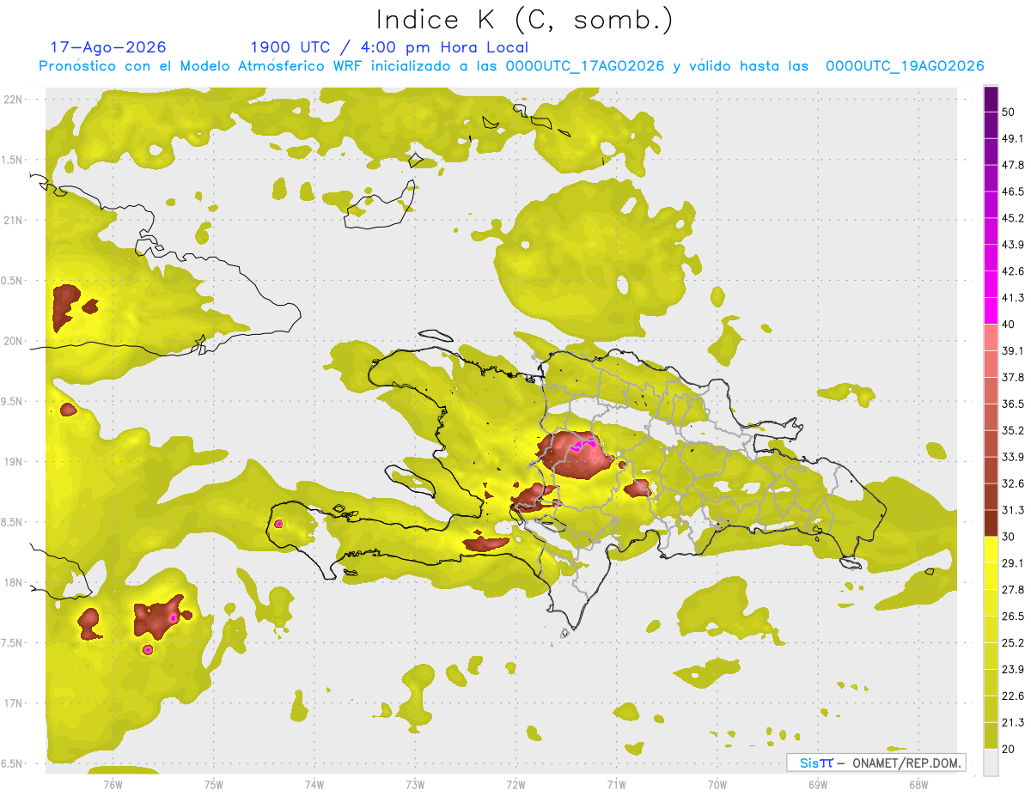Click the 74W longitude label
The image size is (1031, 796).
point(314,784)
